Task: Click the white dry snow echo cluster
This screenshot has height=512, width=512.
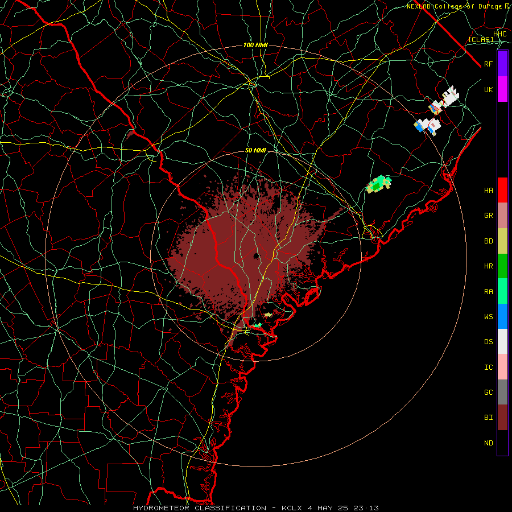Action: tap(437, 112)
